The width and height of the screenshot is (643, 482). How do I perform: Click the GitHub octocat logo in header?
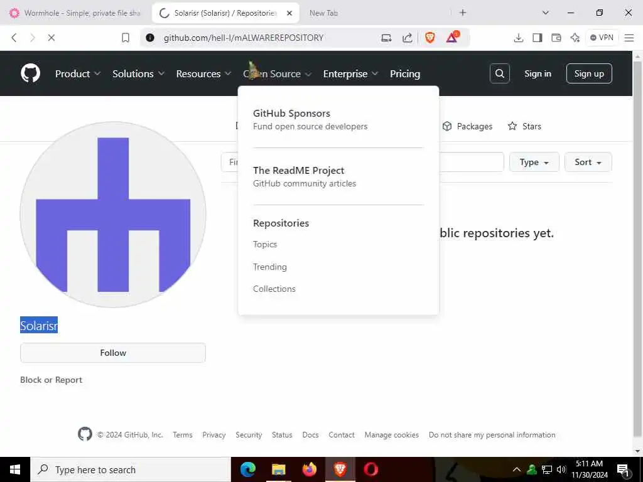coord(30,73)
